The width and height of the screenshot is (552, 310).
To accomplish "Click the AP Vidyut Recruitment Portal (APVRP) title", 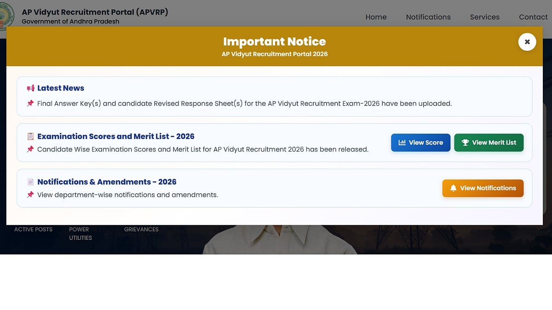I will 95,12.
